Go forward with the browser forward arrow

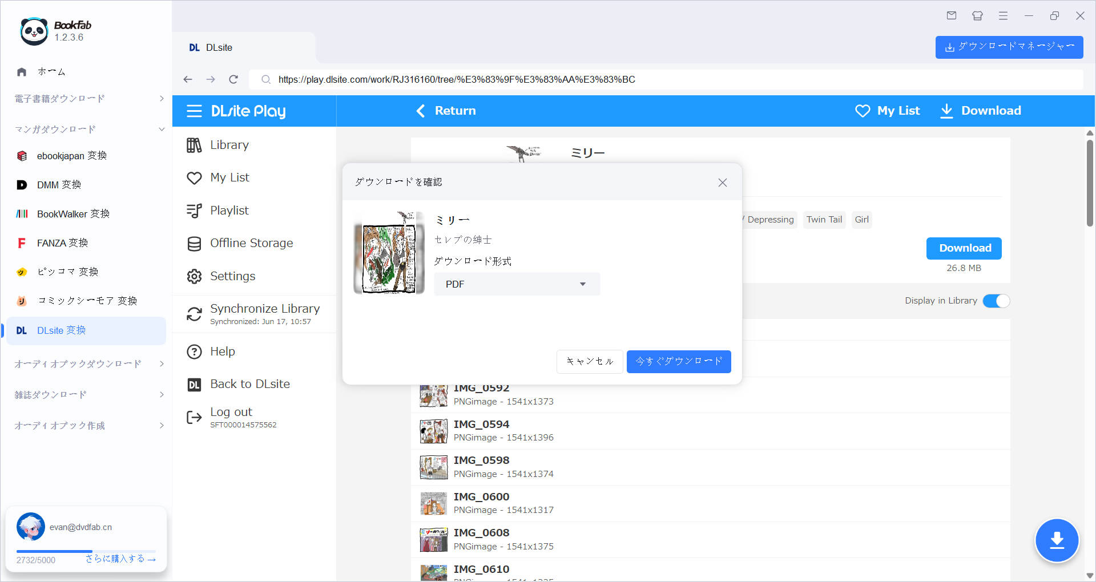pyautogui.click(x=211, y=79)
